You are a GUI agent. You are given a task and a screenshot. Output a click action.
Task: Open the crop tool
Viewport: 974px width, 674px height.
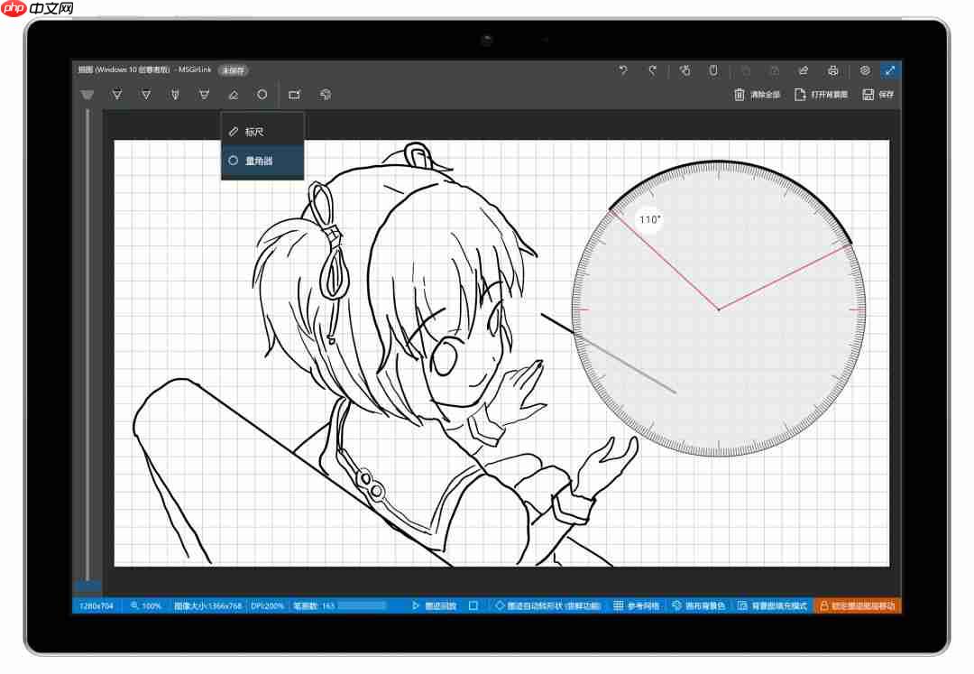292,95
